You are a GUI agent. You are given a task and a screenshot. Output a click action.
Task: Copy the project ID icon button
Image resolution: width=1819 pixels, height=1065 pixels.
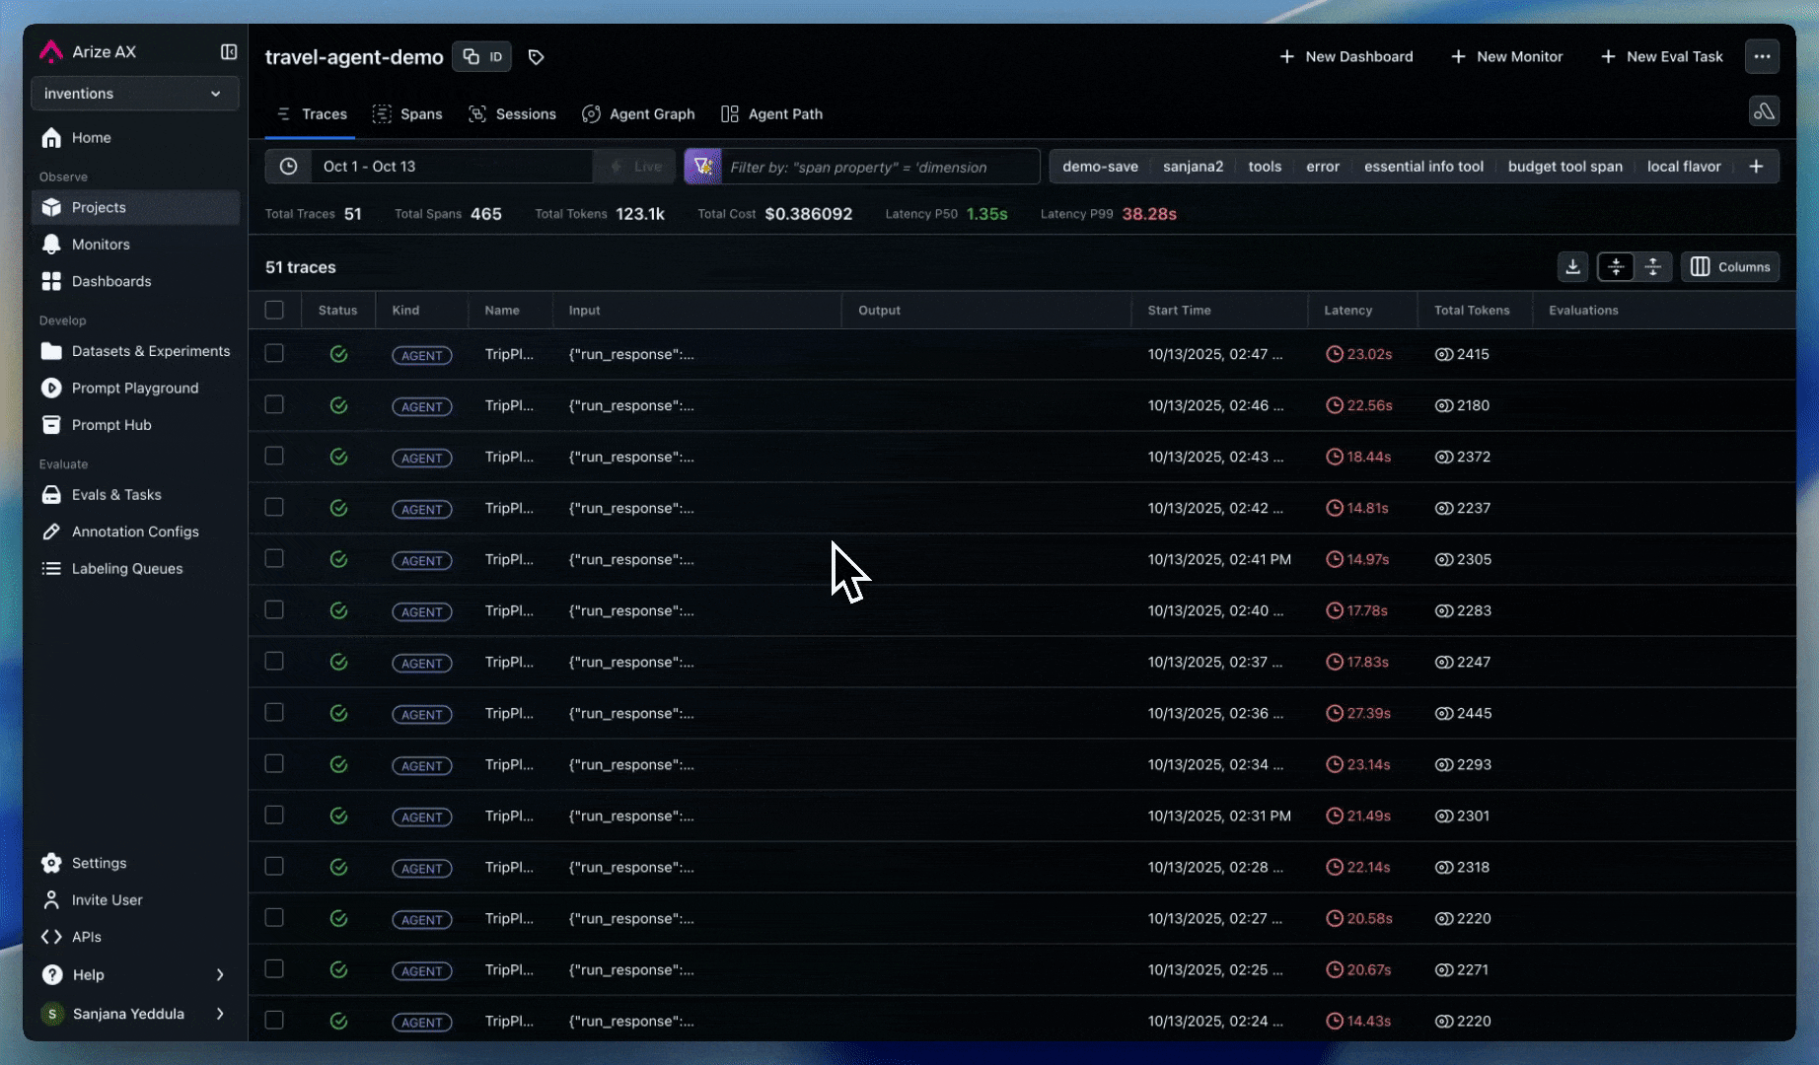point(481,56)
